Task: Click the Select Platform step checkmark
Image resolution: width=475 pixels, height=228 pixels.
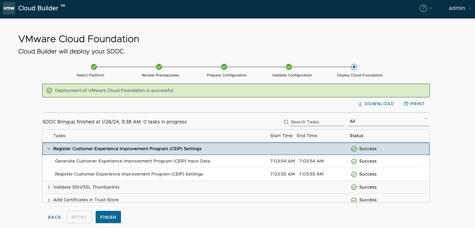Action: click(x=94, y=67)
